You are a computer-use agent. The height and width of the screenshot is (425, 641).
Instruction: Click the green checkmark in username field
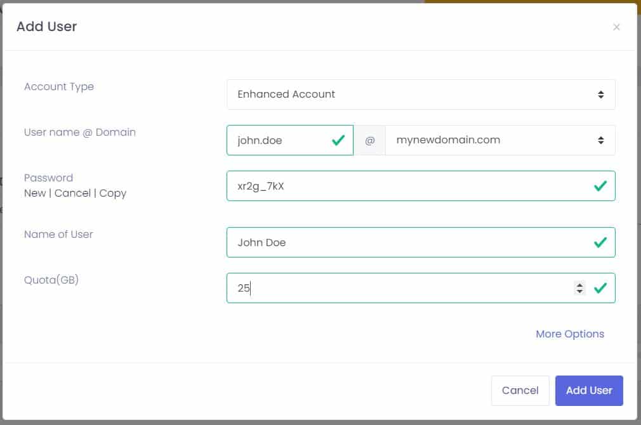click(x=338, y=140)
